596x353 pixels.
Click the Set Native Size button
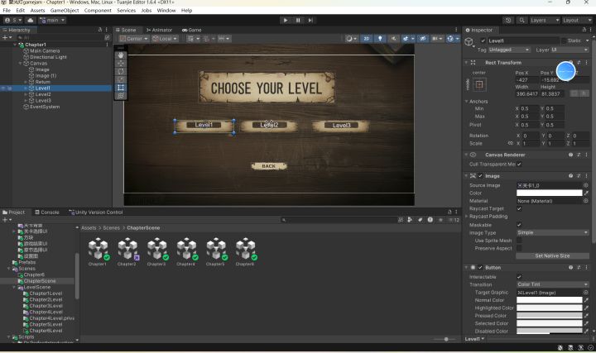point(551,256)
